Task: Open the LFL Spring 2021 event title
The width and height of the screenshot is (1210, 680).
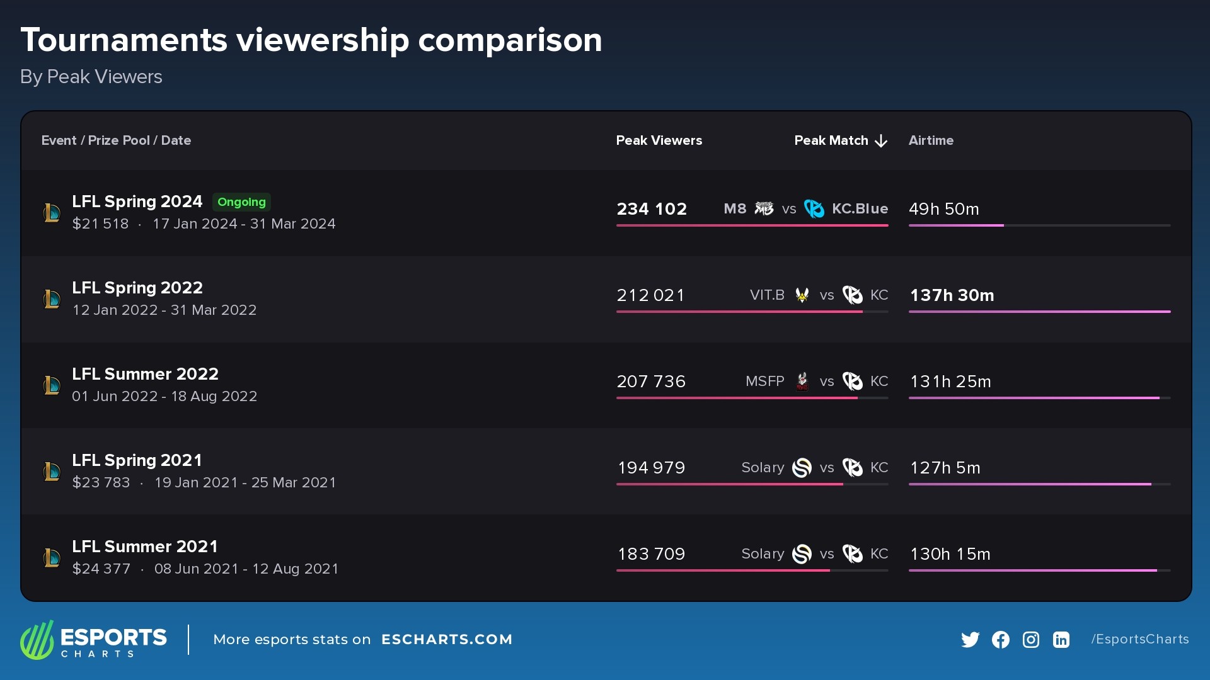Action: (x=137, y=460)
